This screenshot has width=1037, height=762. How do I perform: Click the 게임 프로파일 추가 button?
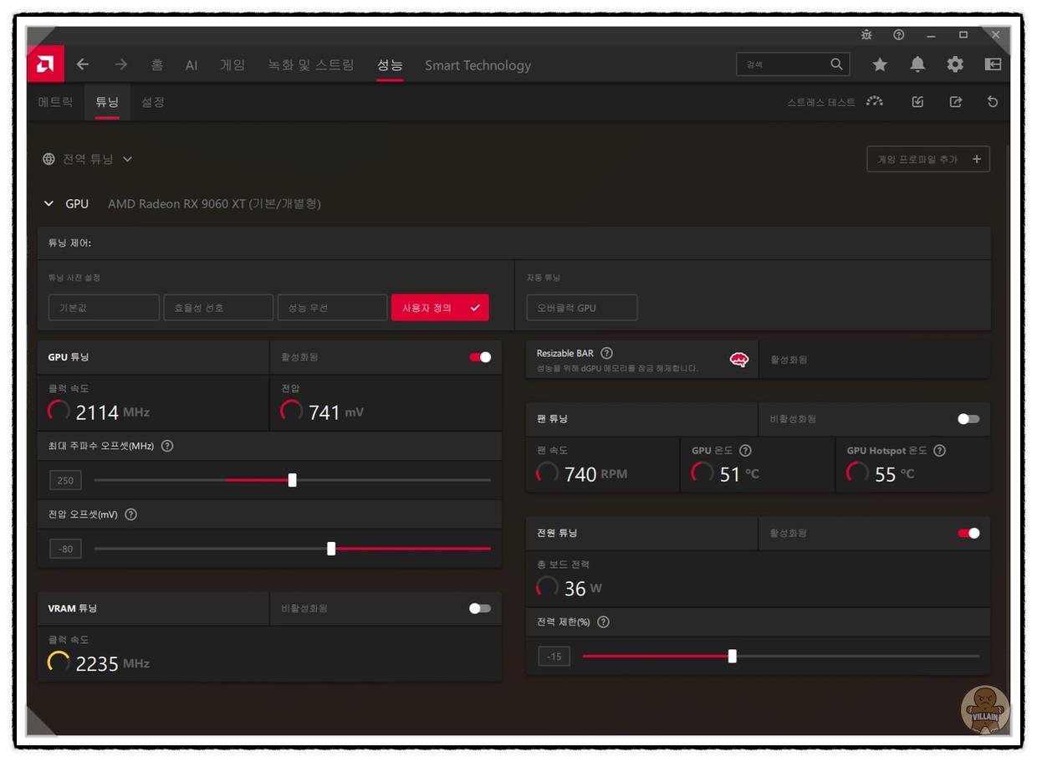928,159
